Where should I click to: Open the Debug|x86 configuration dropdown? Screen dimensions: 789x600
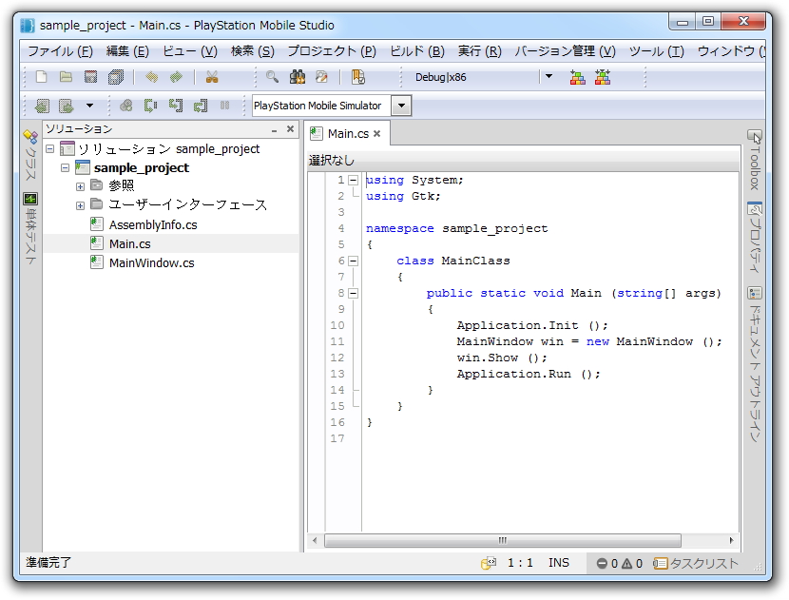548,76
